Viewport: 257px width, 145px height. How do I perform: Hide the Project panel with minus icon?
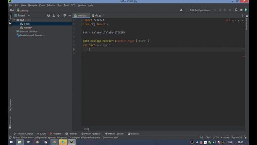click(x=69, y=15)
